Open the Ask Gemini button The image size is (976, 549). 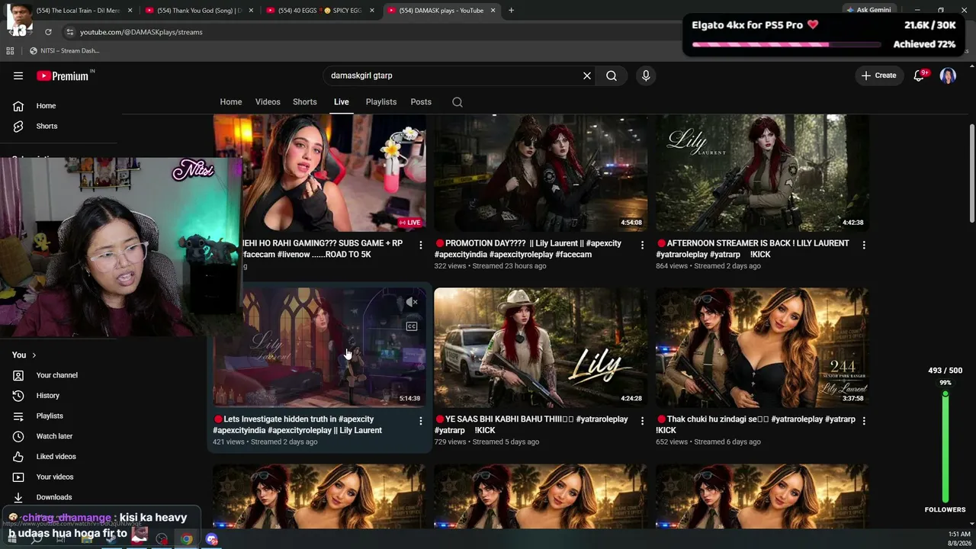868,10
